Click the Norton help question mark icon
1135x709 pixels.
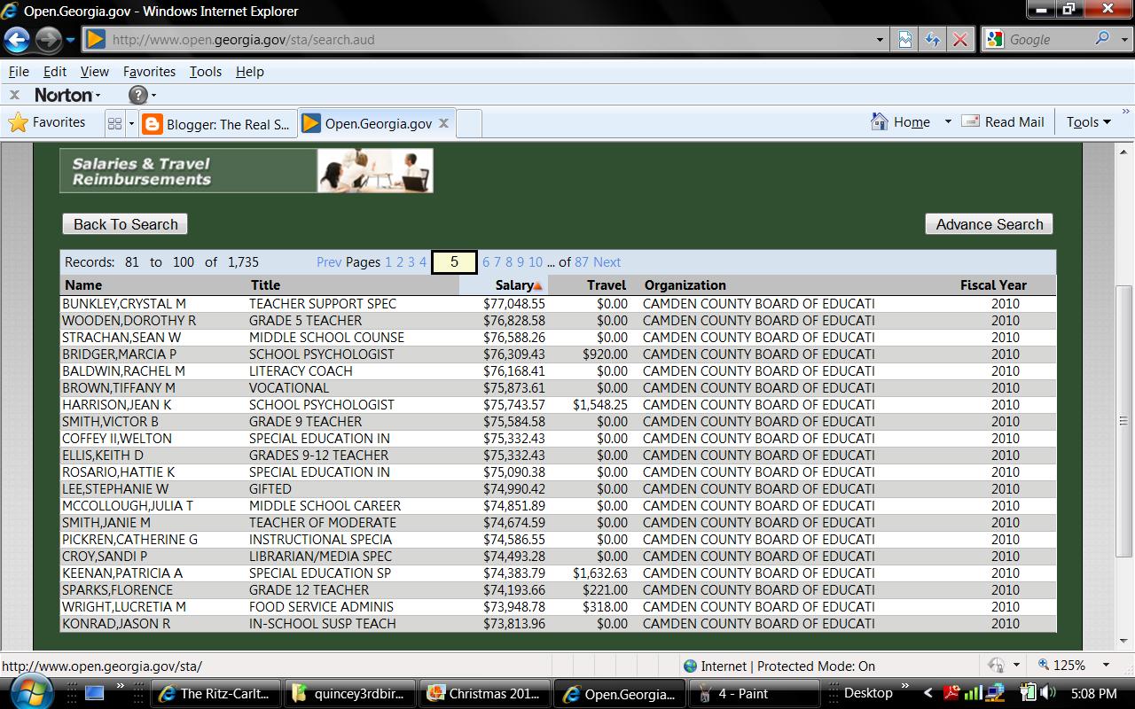pyautogui.click(x=138, y=95)
